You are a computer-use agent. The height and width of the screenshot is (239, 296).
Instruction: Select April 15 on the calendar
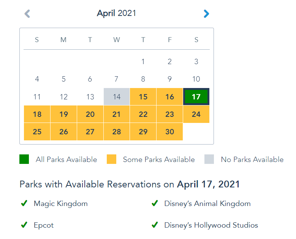click(x=143, y=97)
